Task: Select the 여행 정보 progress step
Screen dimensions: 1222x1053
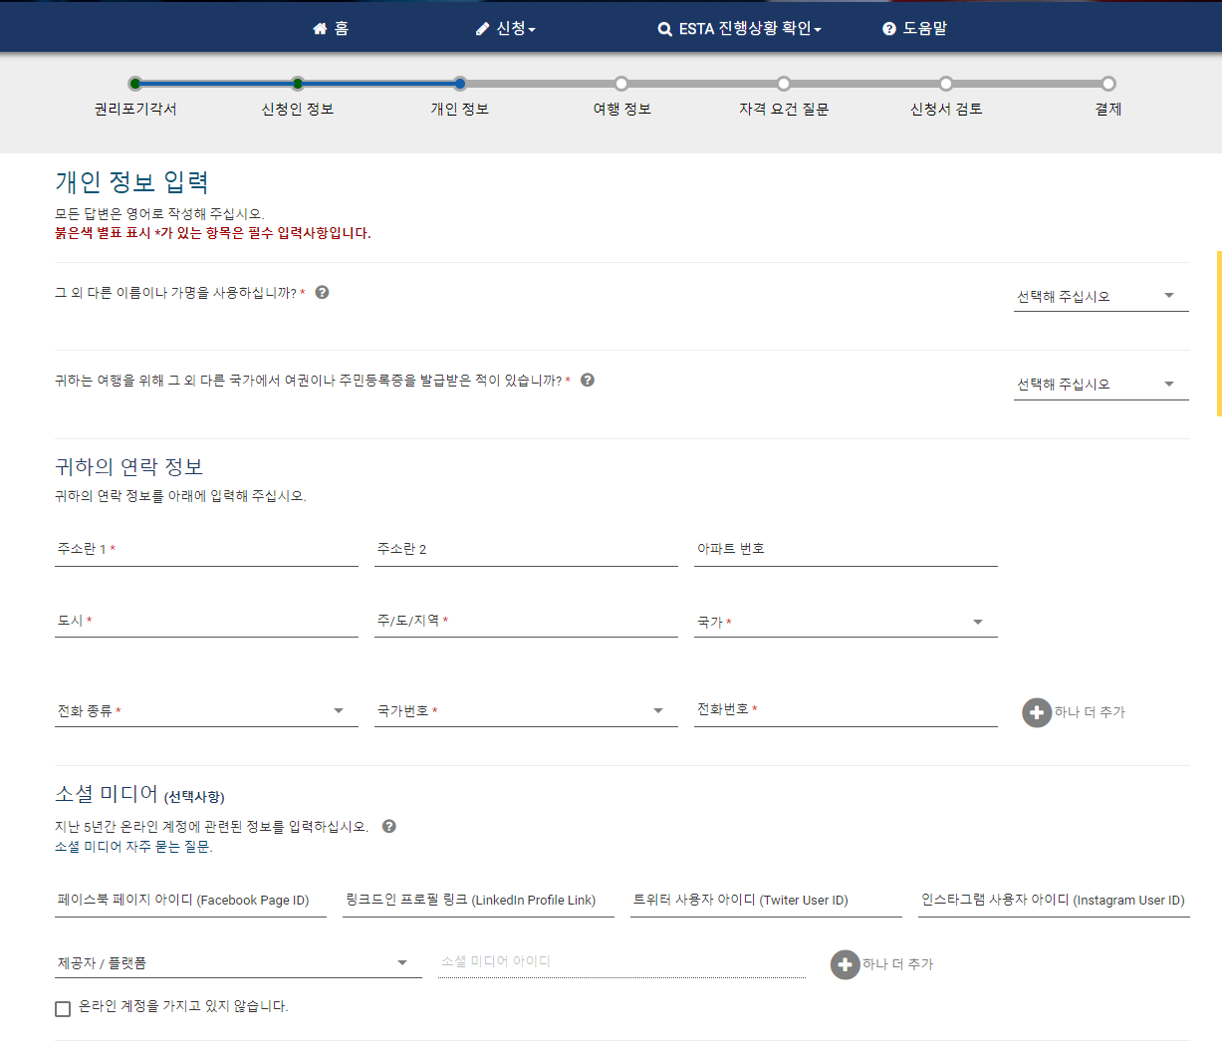Action: point(621,98)
